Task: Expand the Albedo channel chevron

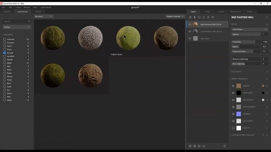Action: coord(267,86)
